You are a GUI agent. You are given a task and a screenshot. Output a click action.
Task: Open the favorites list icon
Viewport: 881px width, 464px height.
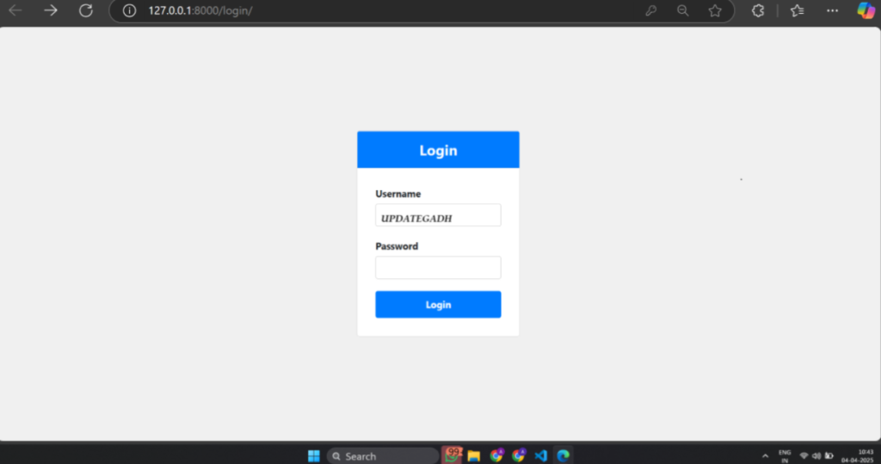coord(798,10)
